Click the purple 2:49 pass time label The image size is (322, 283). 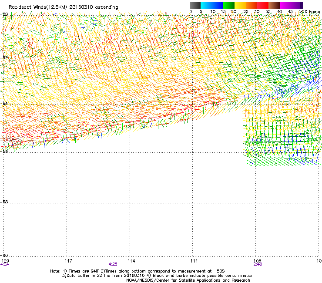(x=258, y=264)
